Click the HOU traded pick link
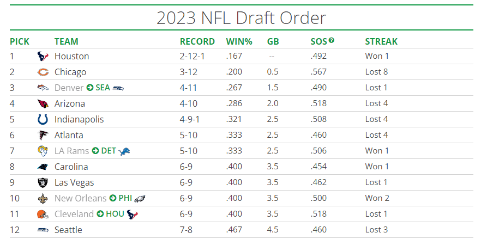 [115, 214]
